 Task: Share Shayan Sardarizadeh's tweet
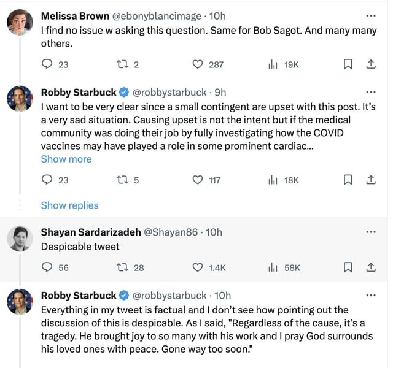(370, 267)
